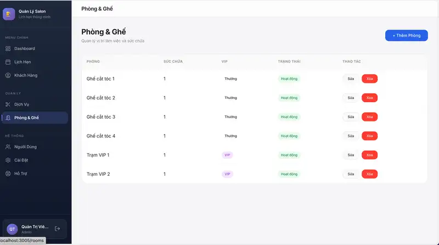Screen dimensions: 439x245
Task: Click the logout icon beside Quản Trị Viên
Action: [x=58, y=229]
